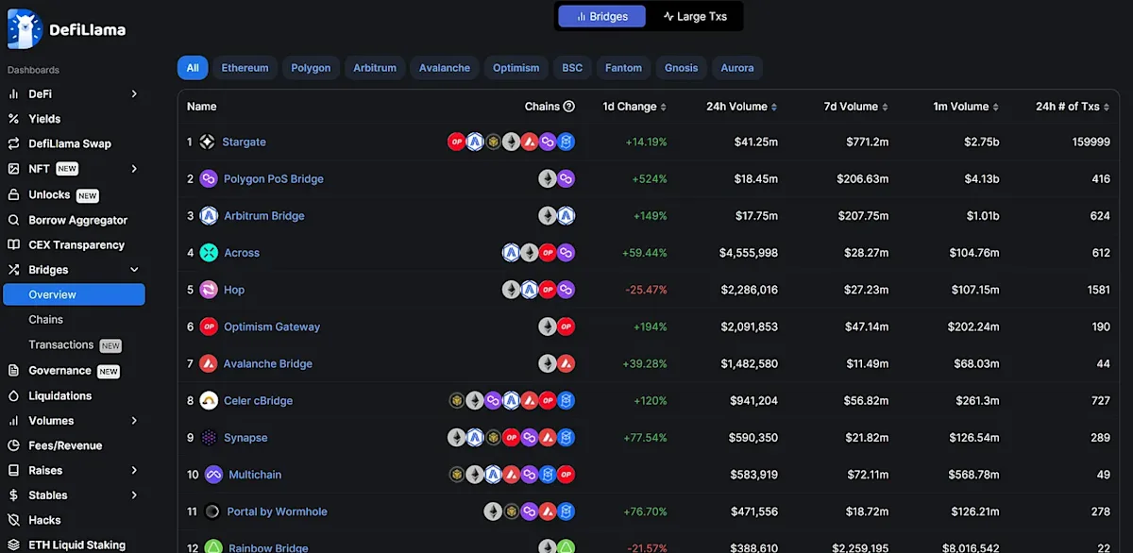Expand the NFT sidebar section

[x=134, y=169]
